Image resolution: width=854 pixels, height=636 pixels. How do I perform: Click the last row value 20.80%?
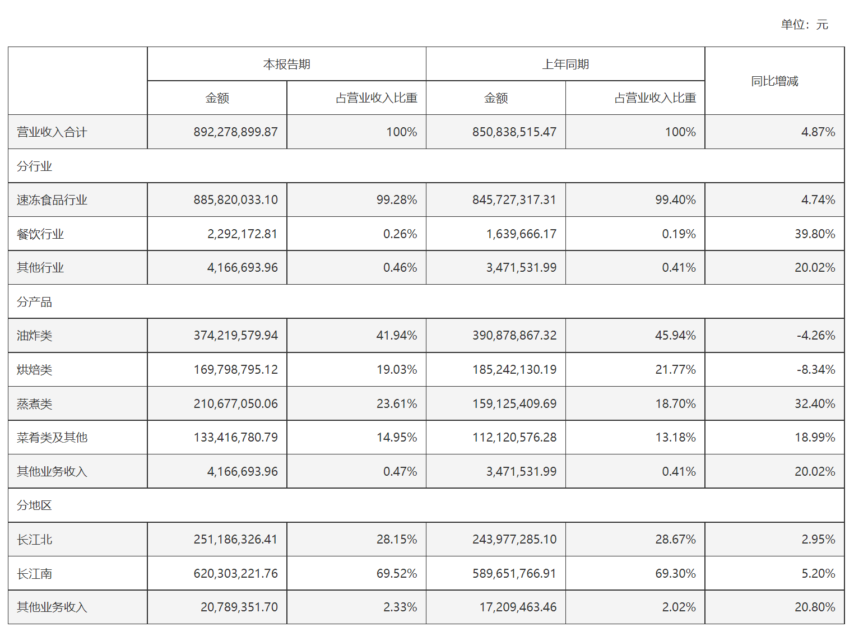(x=814, y=607)
